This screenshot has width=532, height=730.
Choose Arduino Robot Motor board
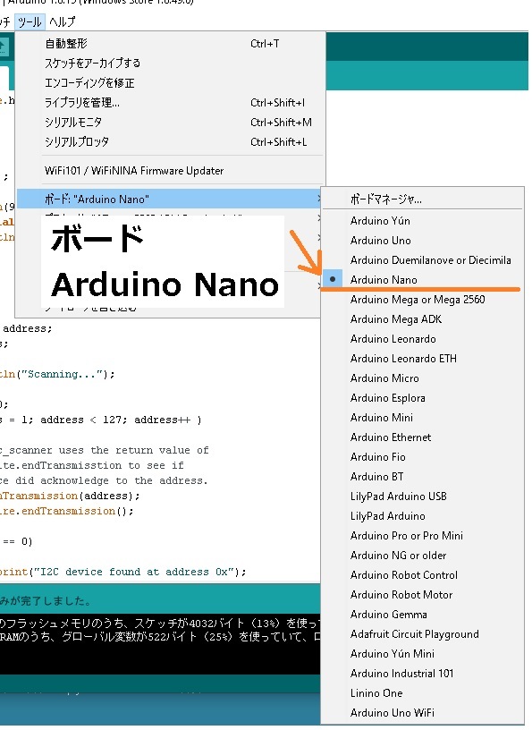coord(423,595)
